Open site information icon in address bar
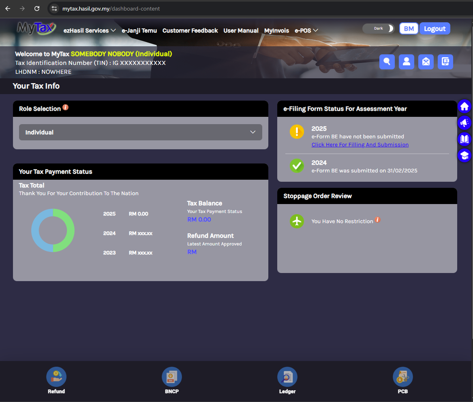Image resolution: width=473 pixels, height=402 pixels. [x=54, y=9]
